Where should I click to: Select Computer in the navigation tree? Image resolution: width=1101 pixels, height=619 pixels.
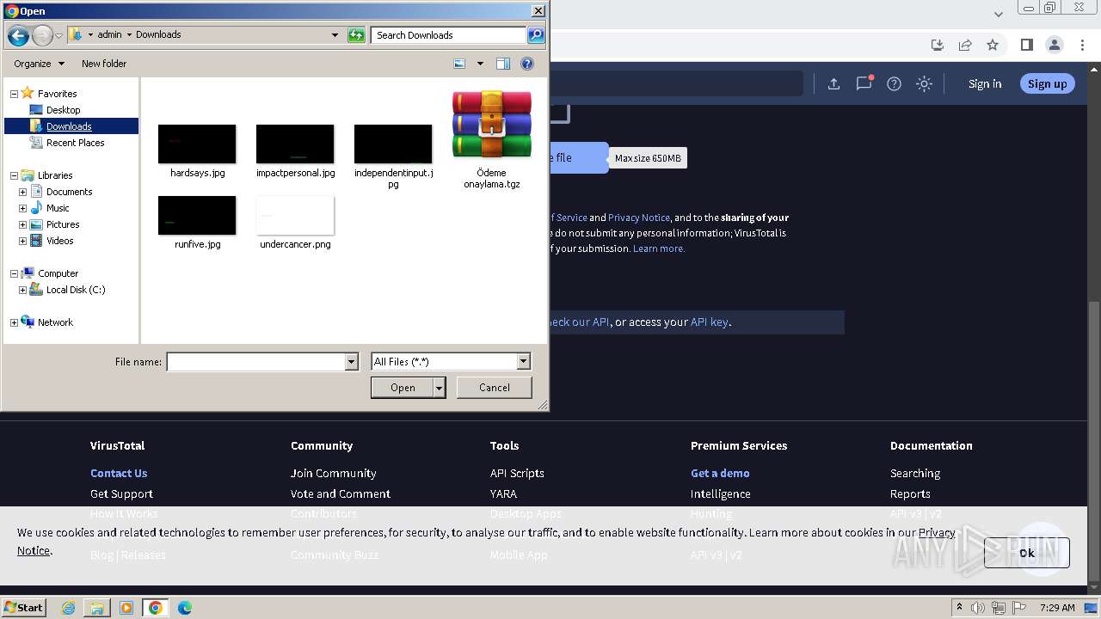click(58, 273)
